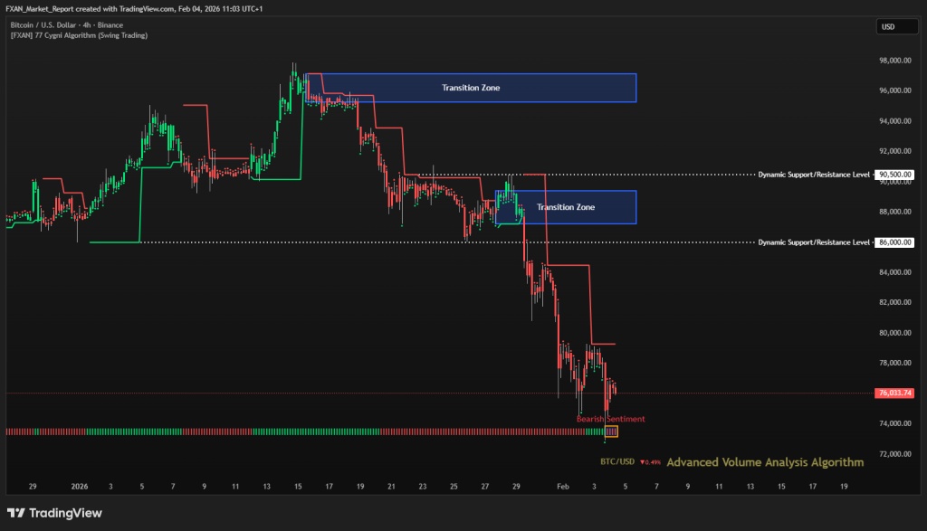The image size is (927, 531).
Task: Click the 90,500.00 price level tag
Action: (x=894, y=175)
